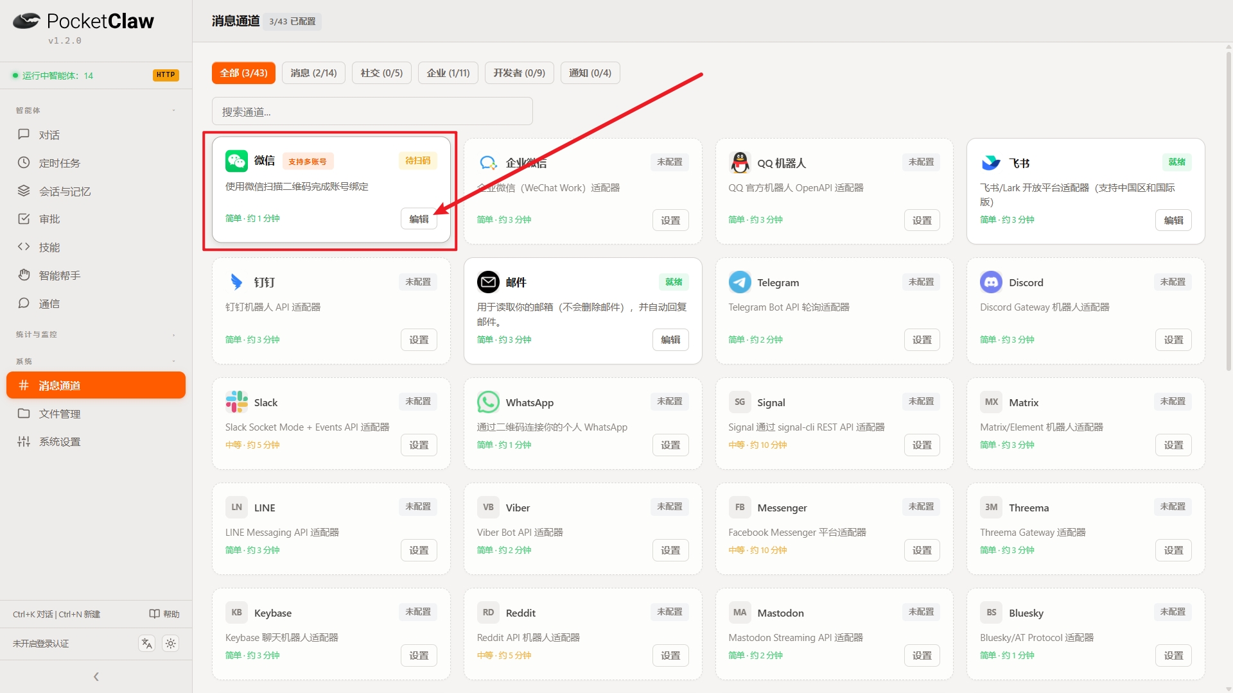Click 编辑 on the 微信 card
The image size is (1233, 693).
419,219
